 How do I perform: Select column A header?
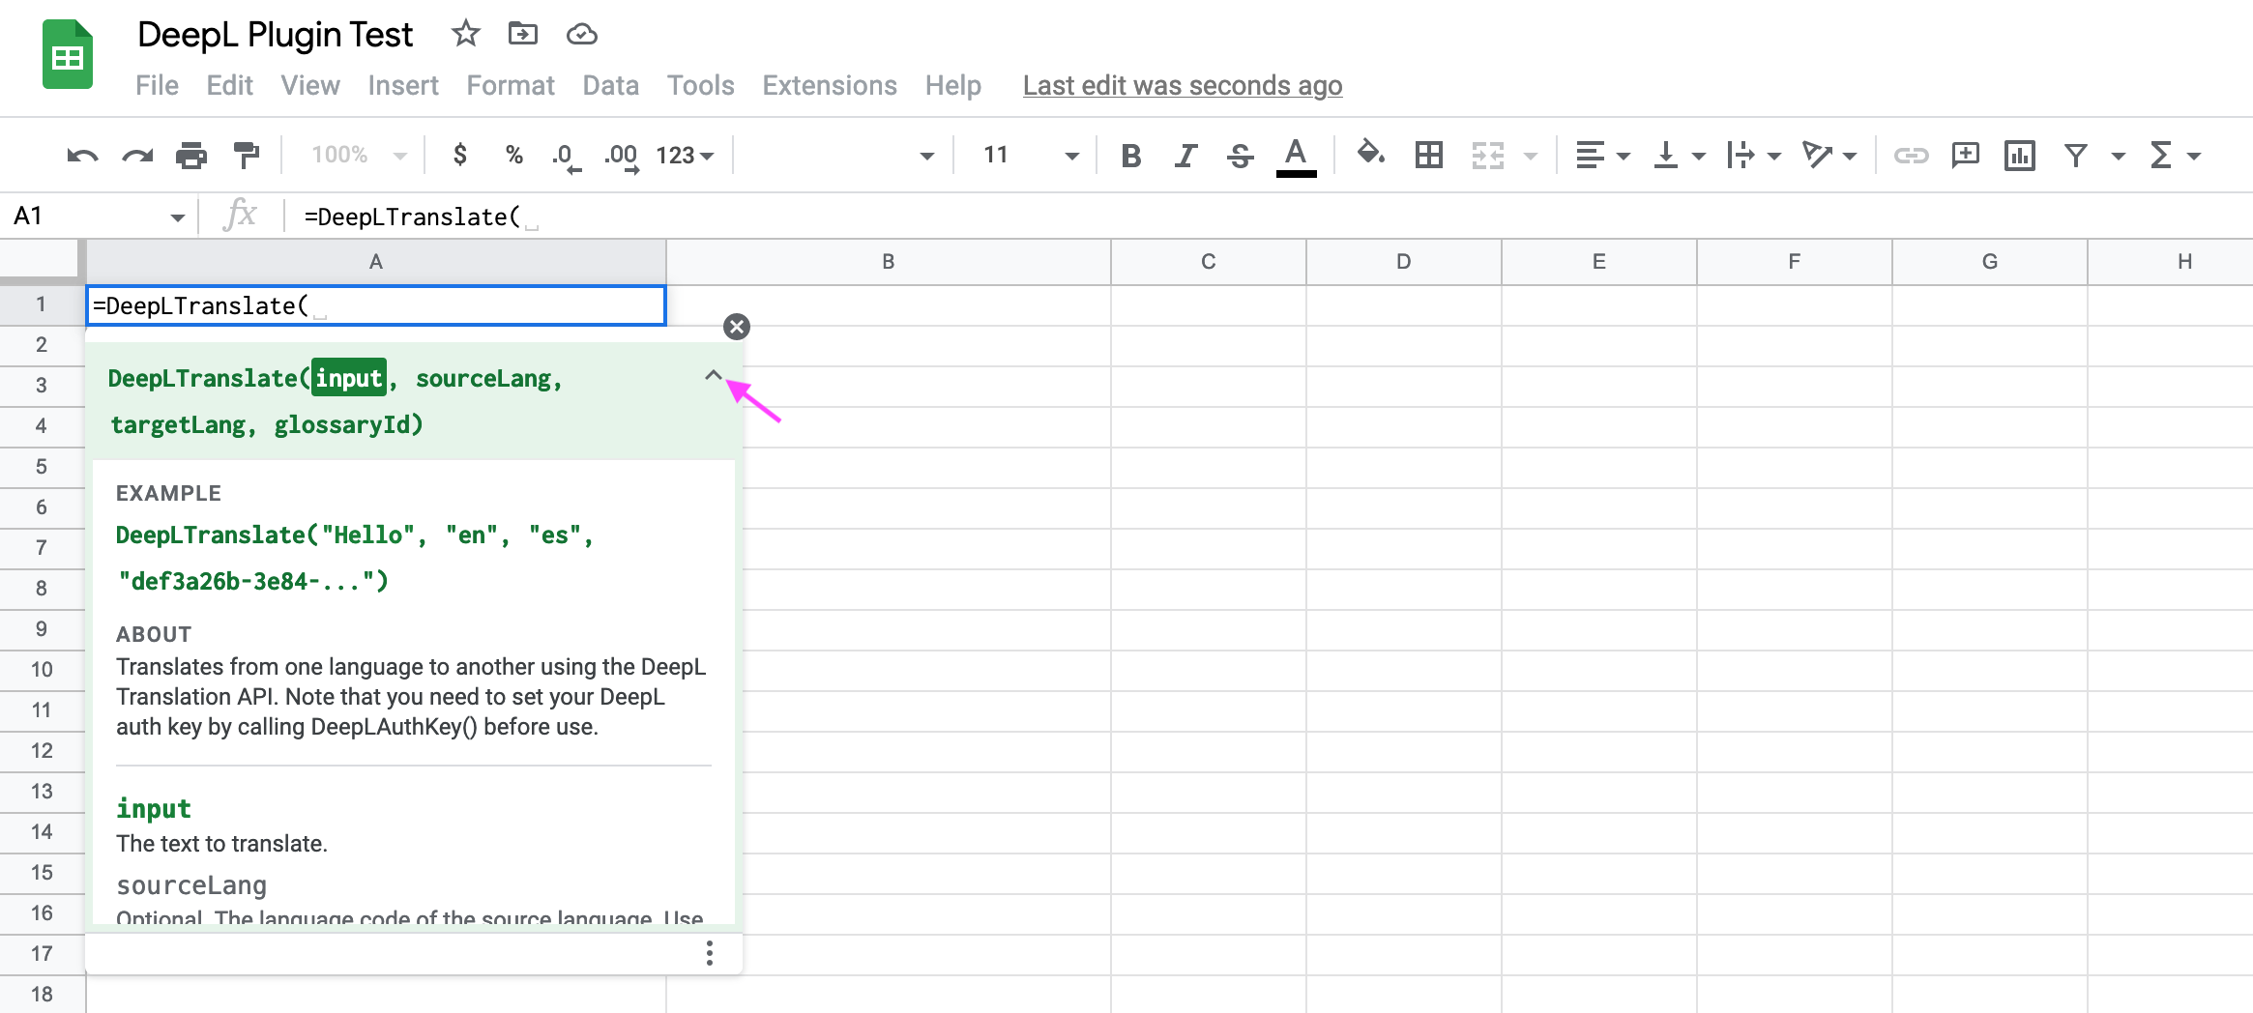click(376, 262)
